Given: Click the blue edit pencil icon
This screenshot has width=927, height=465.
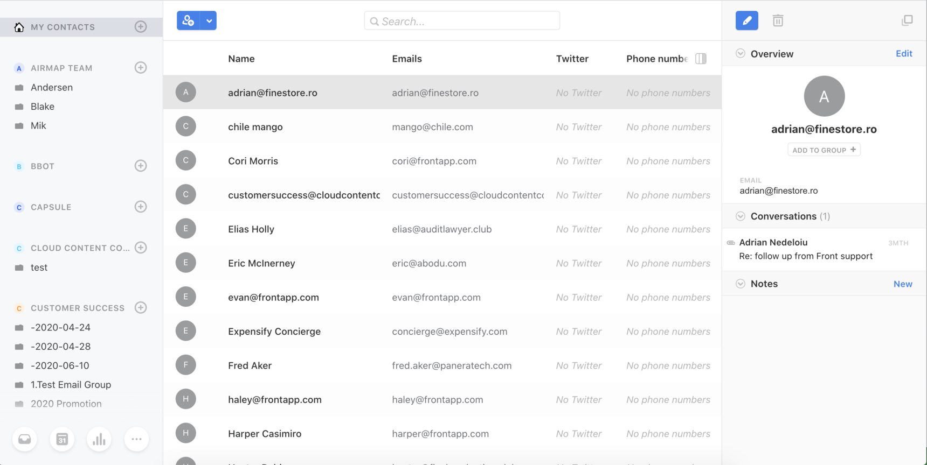Looking at the screenshot, I should tap(746, 21).
